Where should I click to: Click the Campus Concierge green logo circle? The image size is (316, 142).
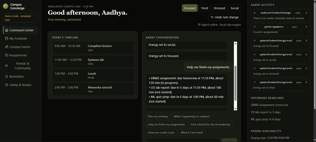pyautogui.click(x=5, y=6)
